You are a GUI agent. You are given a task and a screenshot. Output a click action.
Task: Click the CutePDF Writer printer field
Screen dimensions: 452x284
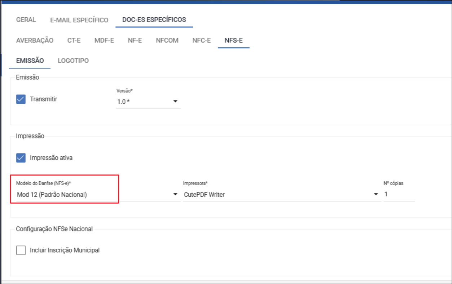pos(278,195)
